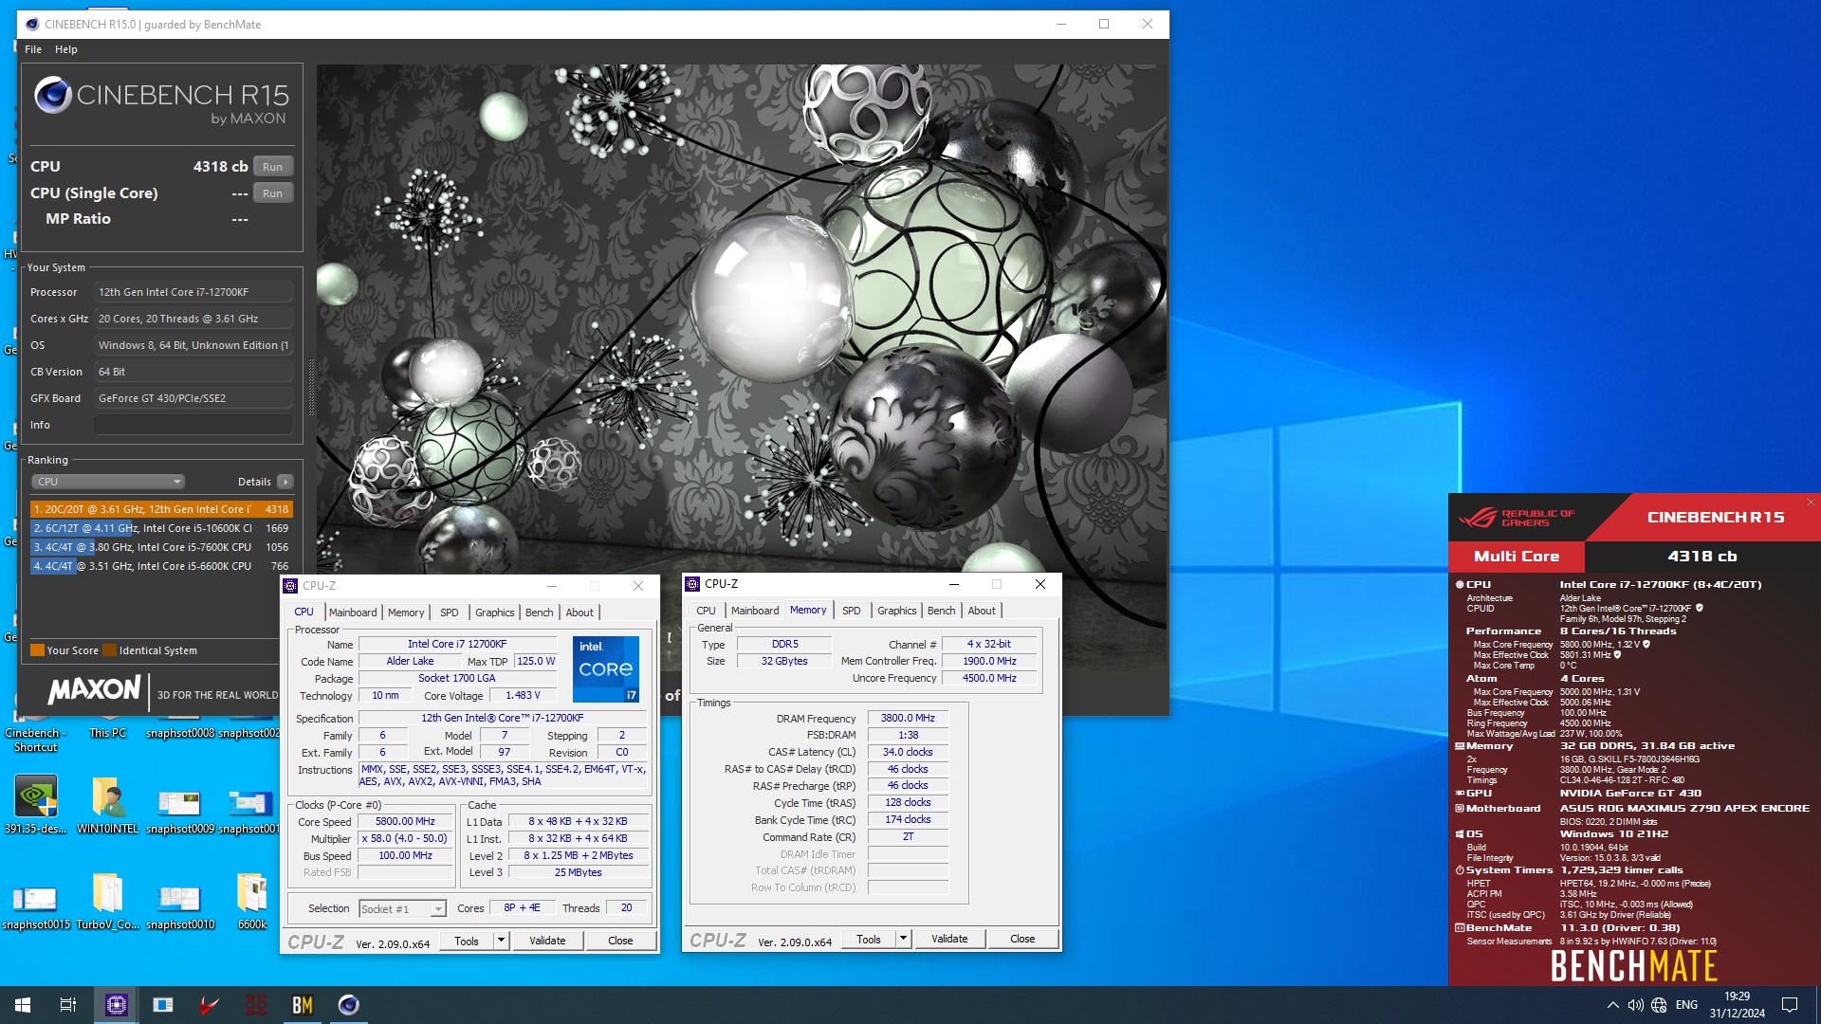Screen dimensions: 1821x1024
Task: Switch to SPD tab in right CPU-Z window
Action: click(852, 611)
